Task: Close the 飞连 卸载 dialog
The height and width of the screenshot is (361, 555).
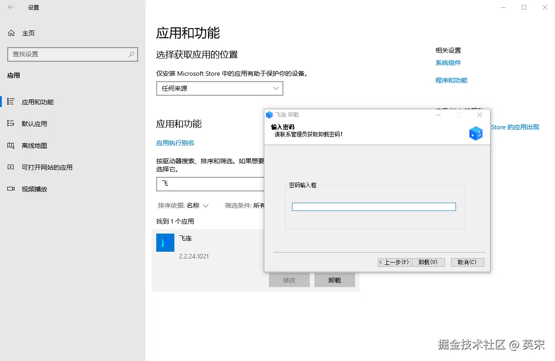Action: 480,115
